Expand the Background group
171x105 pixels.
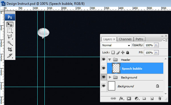(x=110, y=77)
